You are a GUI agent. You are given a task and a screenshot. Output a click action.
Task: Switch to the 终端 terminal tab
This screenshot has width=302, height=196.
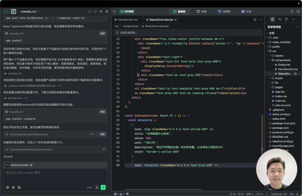pos(201,11)
